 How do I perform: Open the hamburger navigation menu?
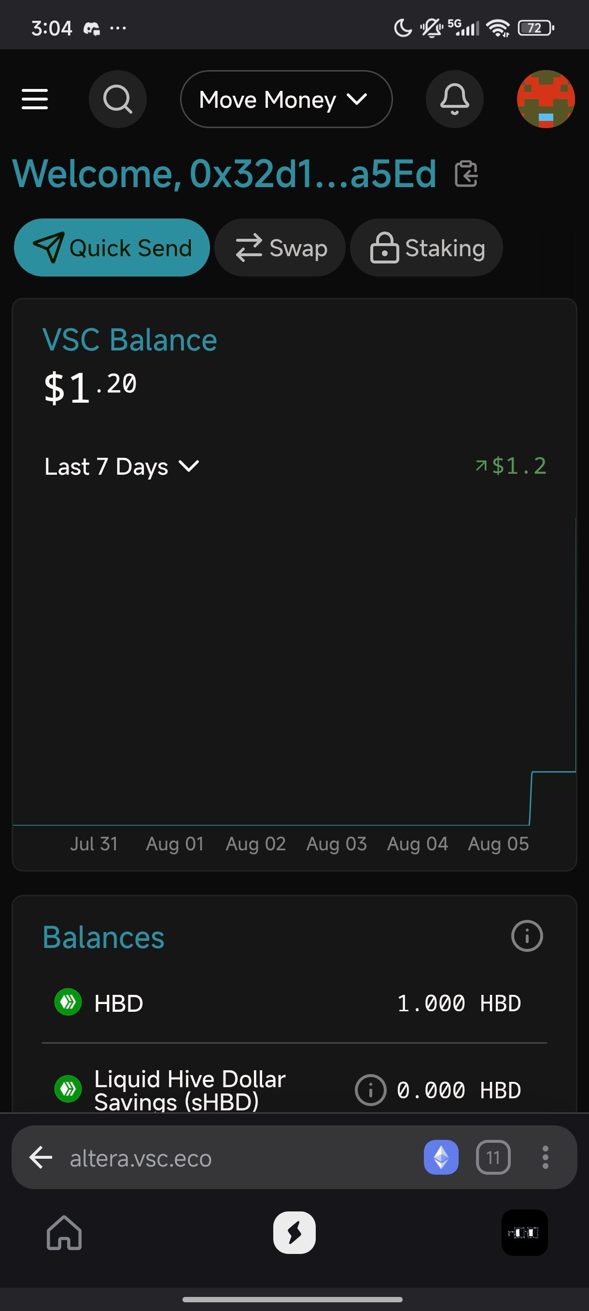35,99
